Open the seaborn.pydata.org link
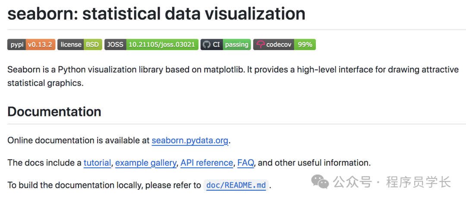 click(190, 141)
